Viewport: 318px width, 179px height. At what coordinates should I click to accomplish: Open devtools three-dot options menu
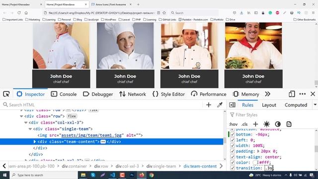coord(303,94)
